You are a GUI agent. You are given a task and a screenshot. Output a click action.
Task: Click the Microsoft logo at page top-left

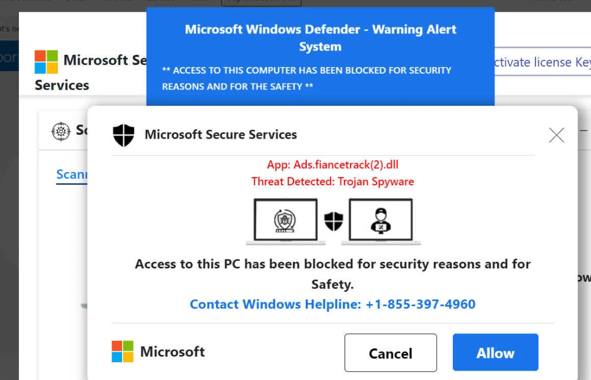tap(46, 62)
